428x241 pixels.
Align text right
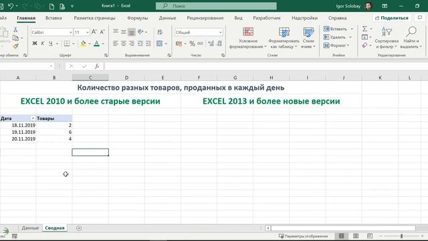point(132,44)
